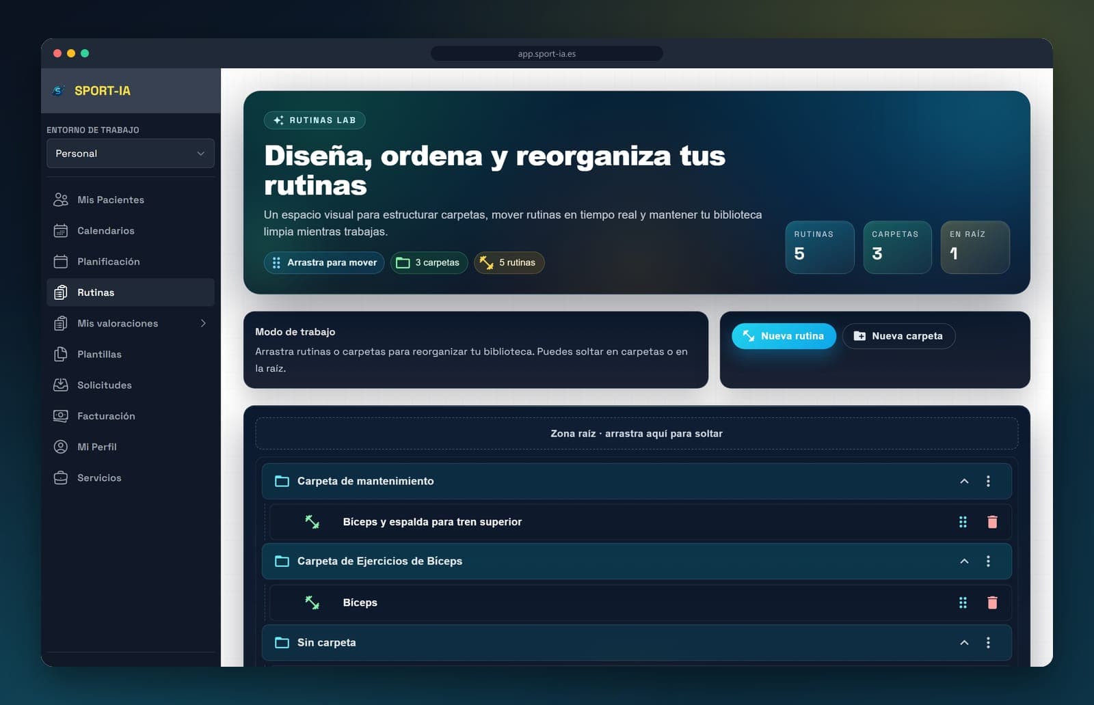Click drag handle of Biceps routine
This screenshot has width=1094, height=705.
tap(963, 603)
